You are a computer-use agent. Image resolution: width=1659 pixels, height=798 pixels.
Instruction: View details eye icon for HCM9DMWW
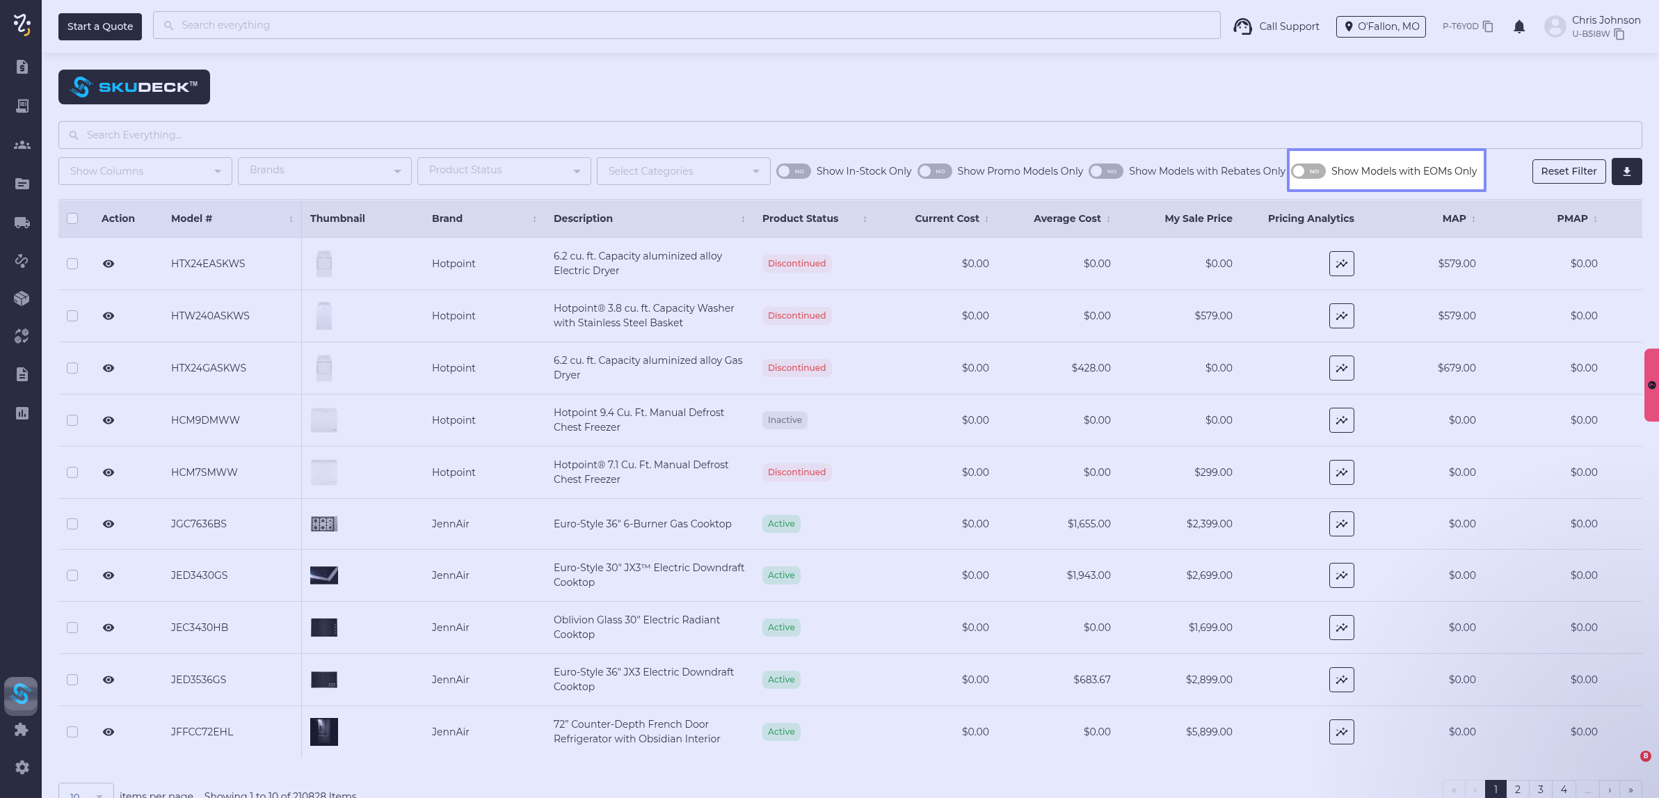point(109,420)
